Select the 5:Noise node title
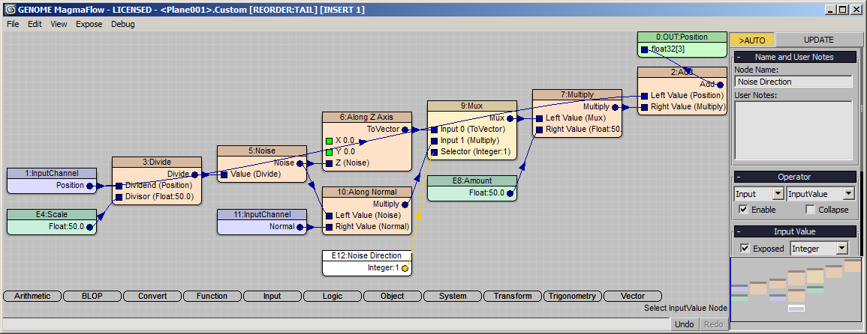Image resolution: width=867 pixels, height=334 pixels. 261,151
